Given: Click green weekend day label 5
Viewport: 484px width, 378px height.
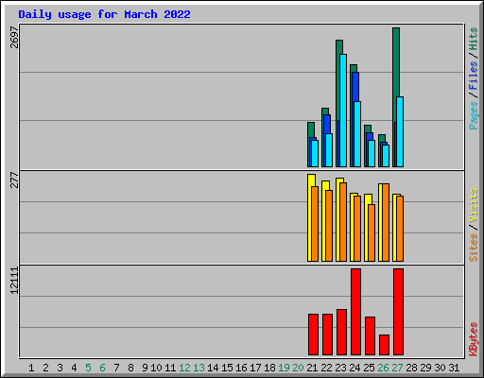Looking at the screenshot, I should 88,368.
